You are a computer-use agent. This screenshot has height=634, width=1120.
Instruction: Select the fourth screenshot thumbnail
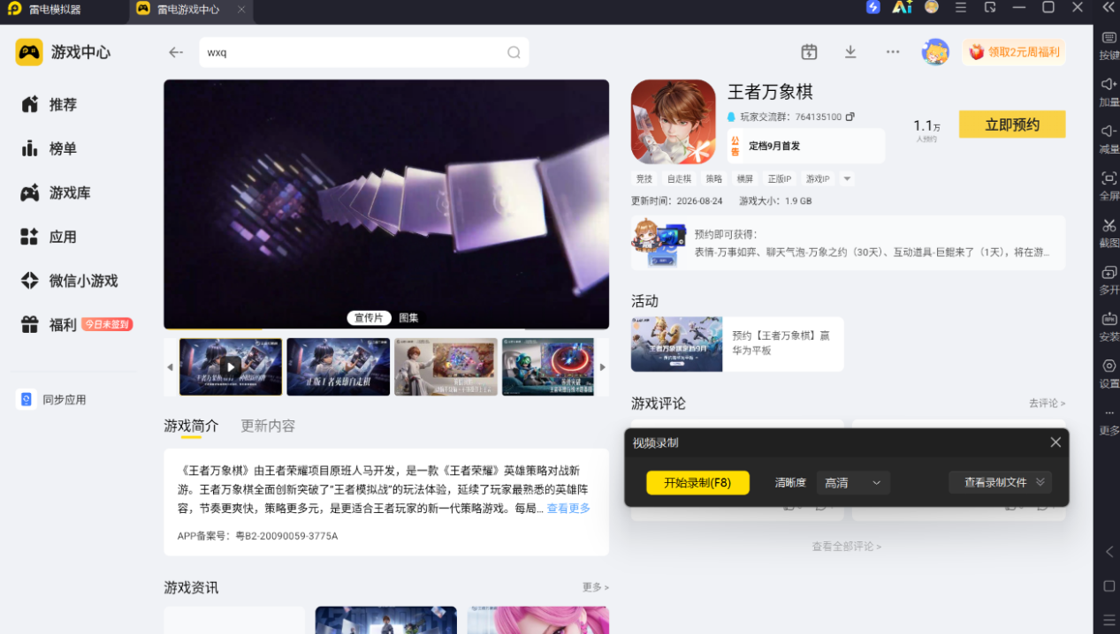(548, 366)
